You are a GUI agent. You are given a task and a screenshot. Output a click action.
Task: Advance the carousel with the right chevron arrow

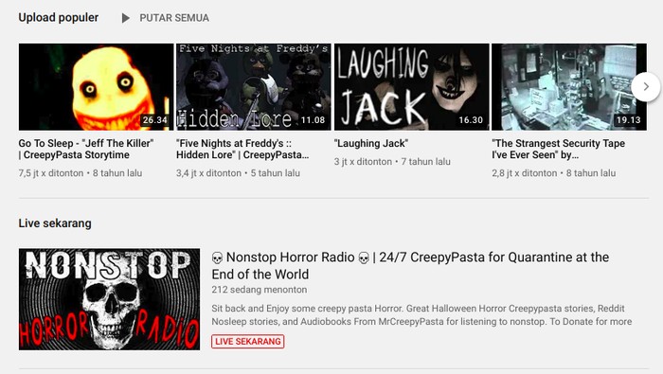pos(646,86)
